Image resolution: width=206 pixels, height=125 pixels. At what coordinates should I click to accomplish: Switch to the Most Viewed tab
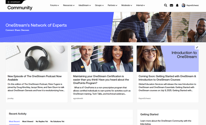pyautogui.click(x=28, y=122)
